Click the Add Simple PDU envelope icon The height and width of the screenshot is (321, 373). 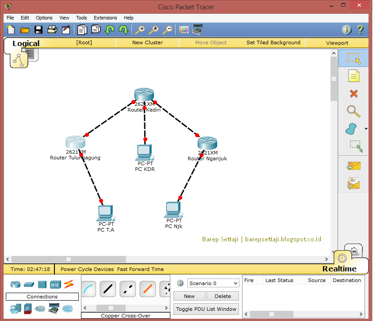point(354,166)
